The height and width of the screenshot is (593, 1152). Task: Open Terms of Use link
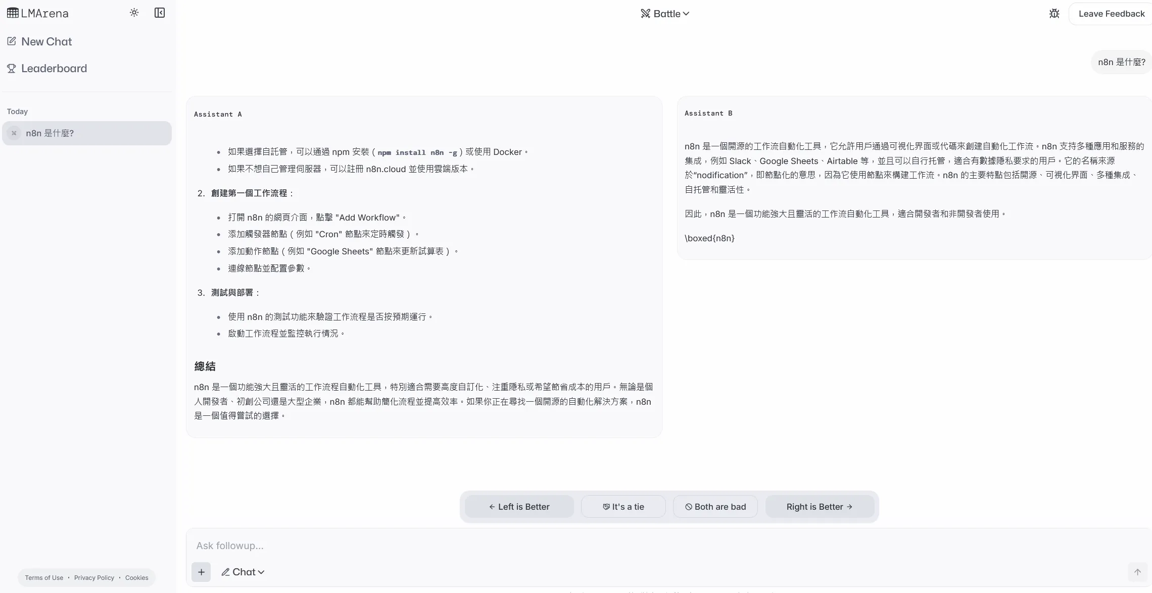(x=44, y=578)
